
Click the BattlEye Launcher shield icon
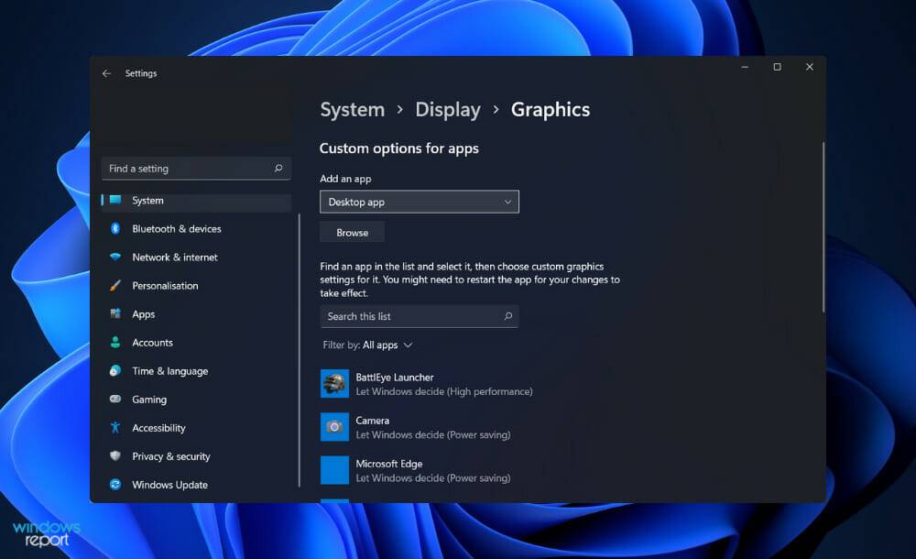pyautogui.click(x=333, y=383)
